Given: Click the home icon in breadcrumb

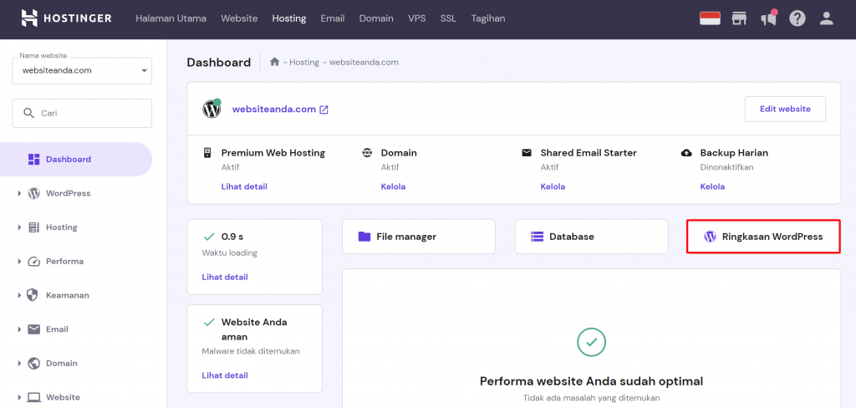Looking at the screenshot, I should point(275,62).
